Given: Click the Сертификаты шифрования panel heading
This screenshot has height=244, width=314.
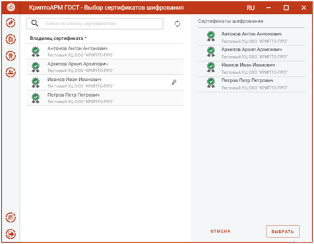Looking at the screenshot, I should (x=231, y=21).
